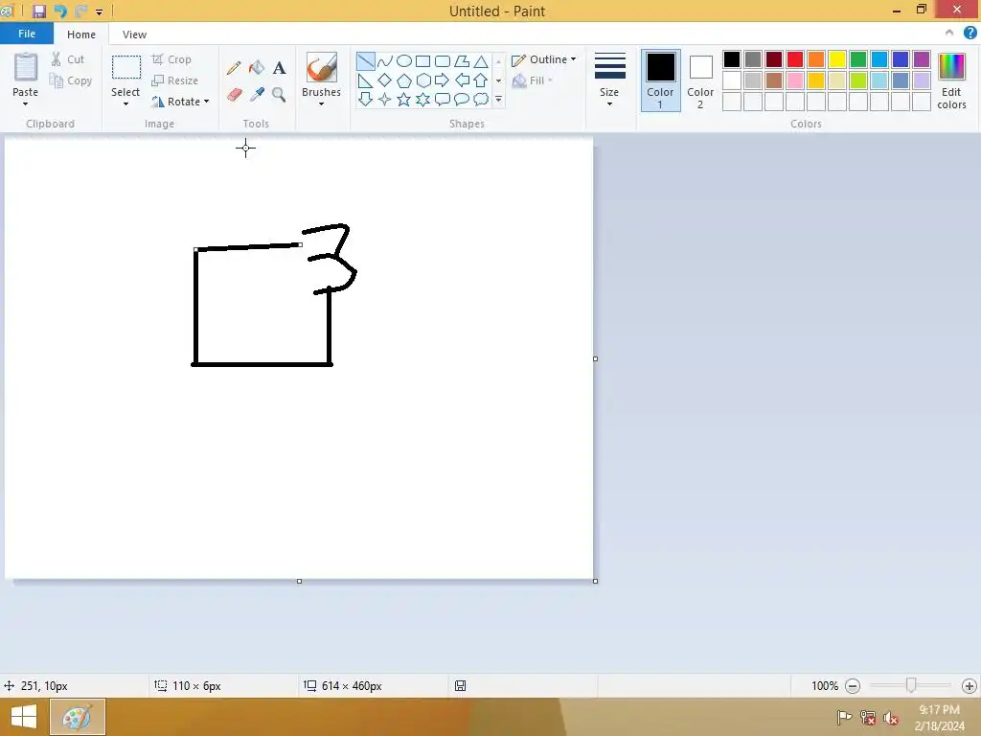Choose the Pentagon shape

click(x=404, y=80)
